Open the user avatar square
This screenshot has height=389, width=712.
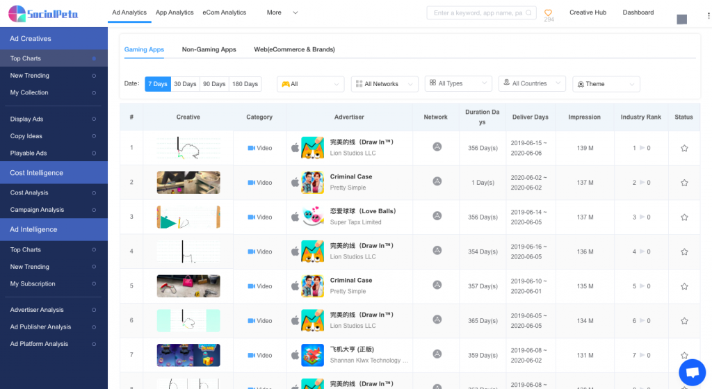pyautogui.click(x=681, y=19)
